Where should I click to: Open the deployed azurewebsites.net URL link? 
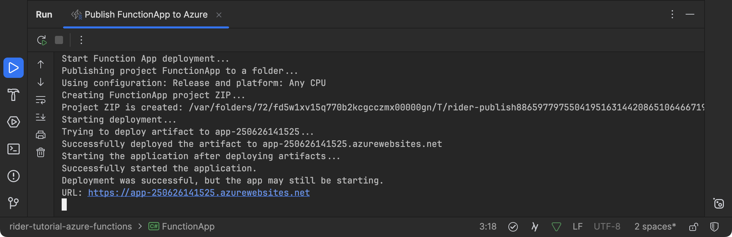[x=199, y=192]
